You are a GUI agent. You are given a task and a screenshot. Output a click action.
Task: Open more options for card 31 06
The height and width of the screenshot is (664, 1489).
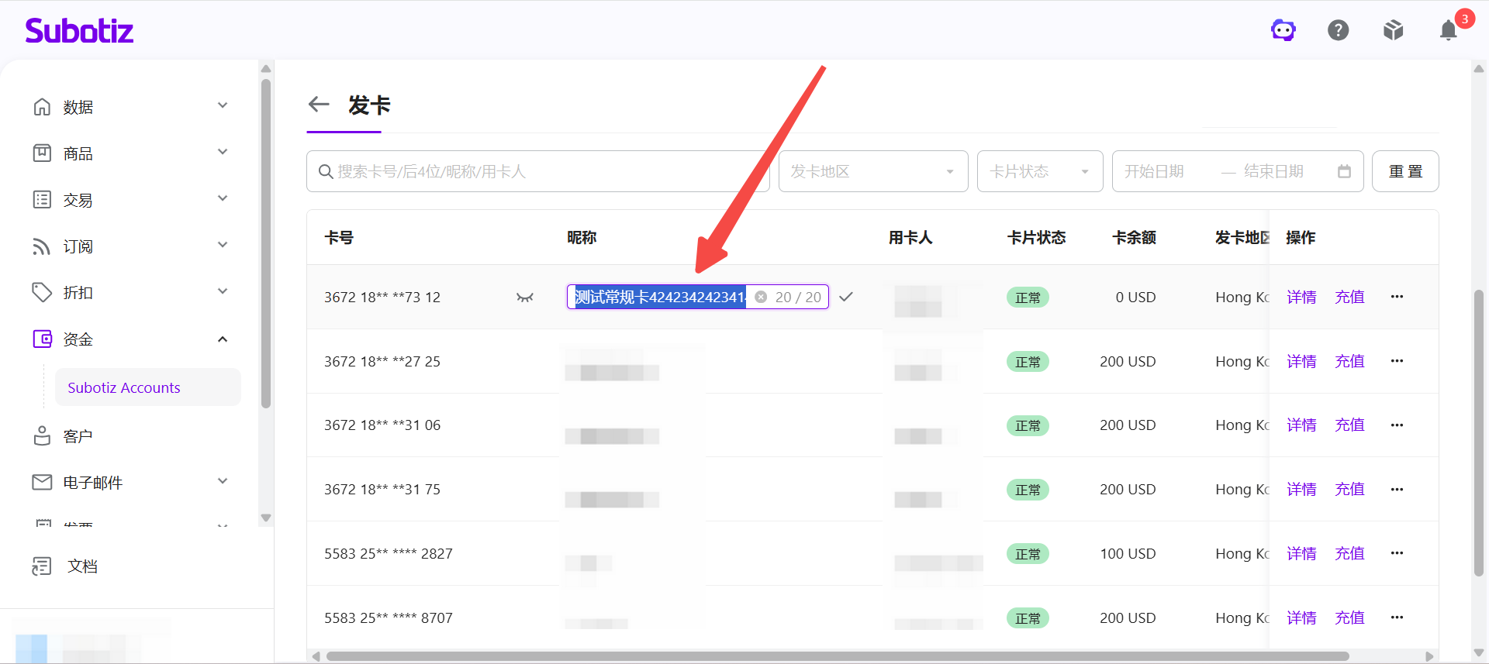coord(1397,425)
